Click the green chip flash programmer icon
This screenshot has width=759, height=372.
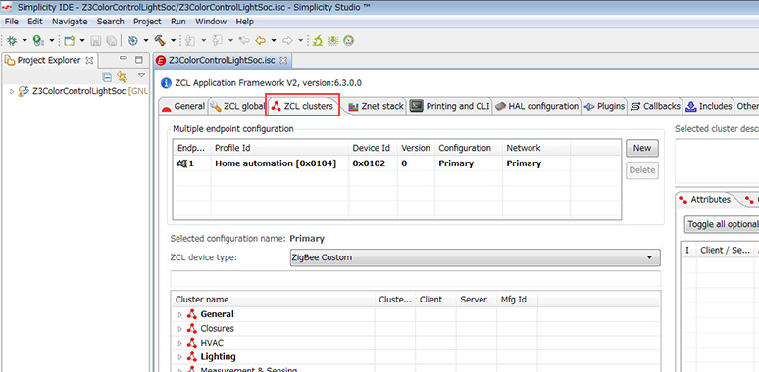pos(332,40)
